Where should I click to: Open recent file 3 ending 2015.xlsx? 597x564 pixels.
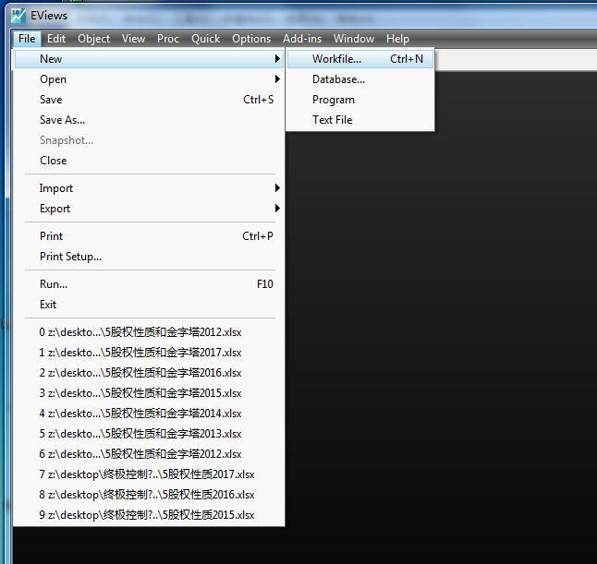tap(149, 393)
